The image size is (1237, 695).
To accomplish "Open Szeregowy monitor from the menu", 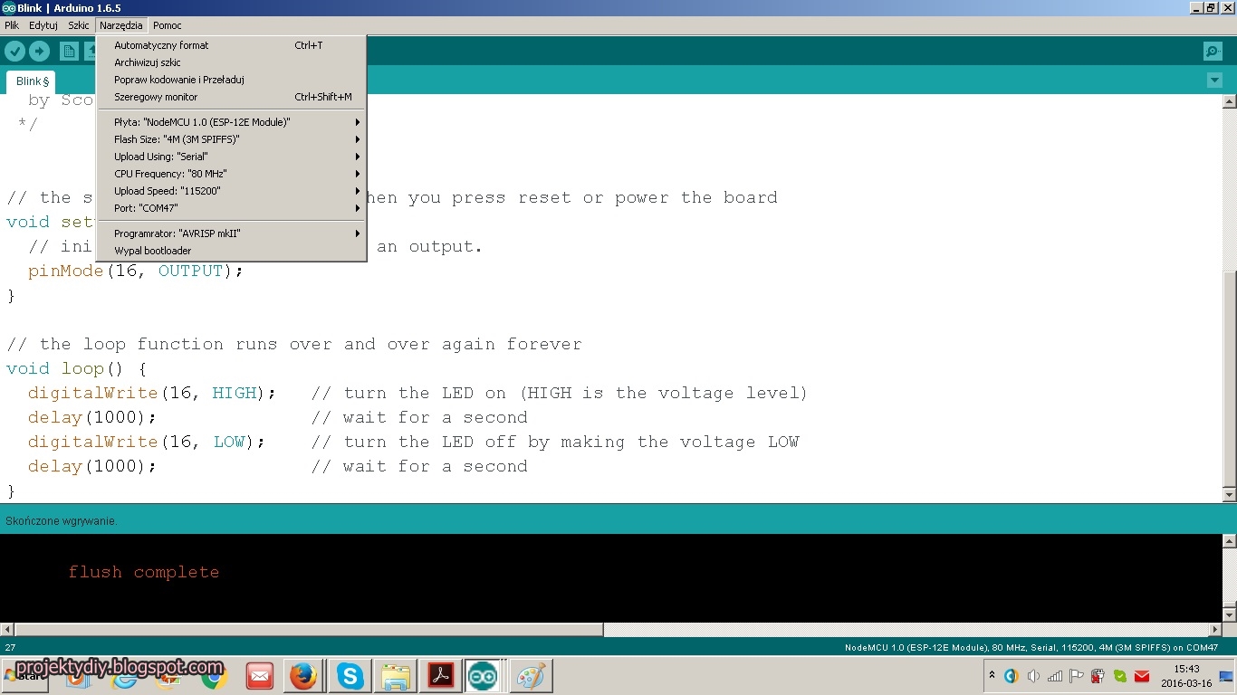I will [231, 97].
